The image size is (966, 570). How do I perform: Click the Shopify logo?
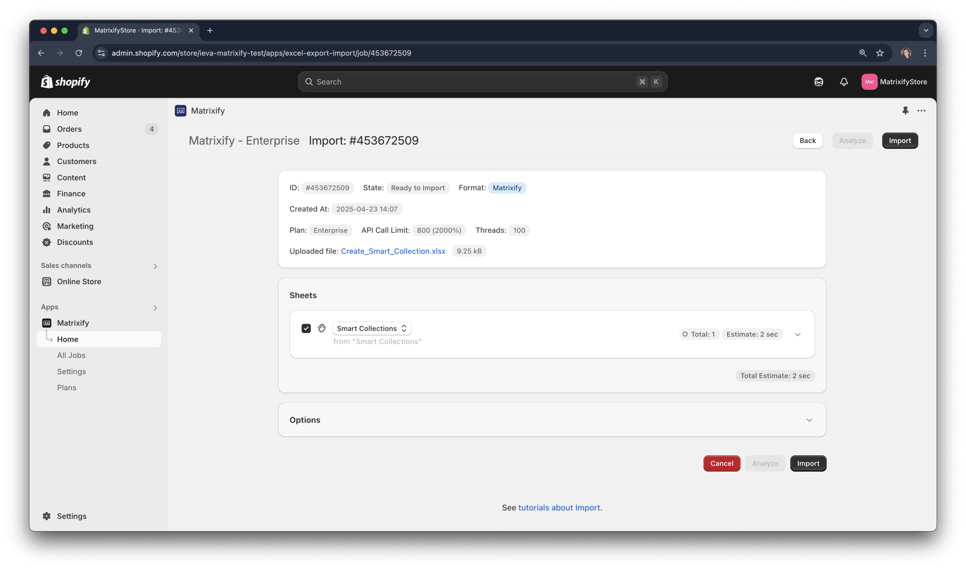coord(66,82)
